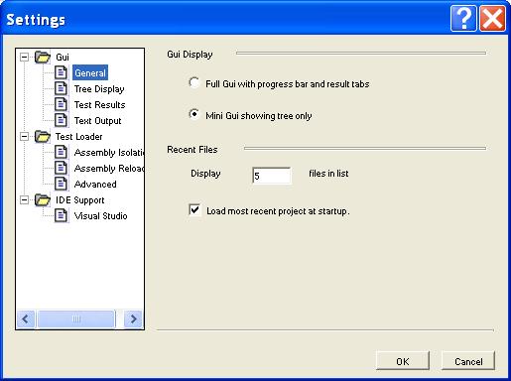Click the Test Loader folder icon

tap(43, 136)
